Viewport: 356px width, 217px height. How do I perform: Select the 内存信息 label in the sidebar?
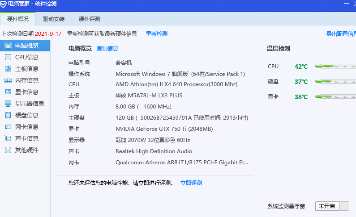click(x=27, y=80)
